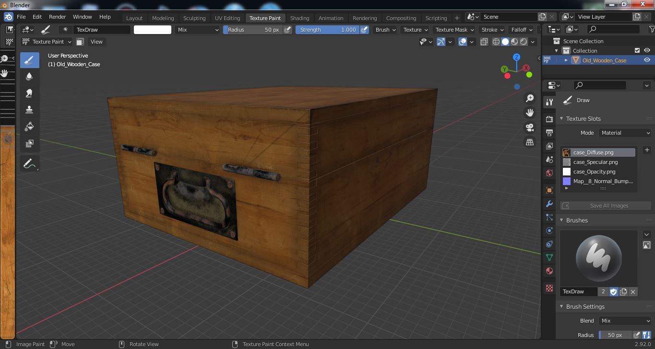This screenshot has width=655, height=349.
Task: Toggle radius pressure sensitivity in header
Action: 287,30
